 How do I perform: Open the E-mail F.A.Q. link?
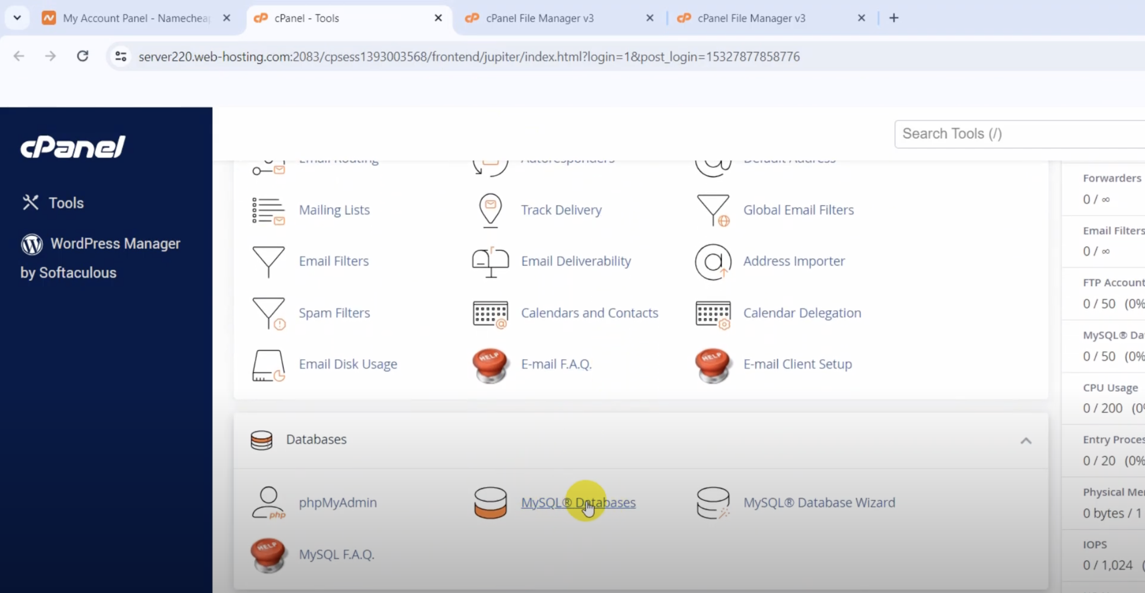(x=556, y=364)
